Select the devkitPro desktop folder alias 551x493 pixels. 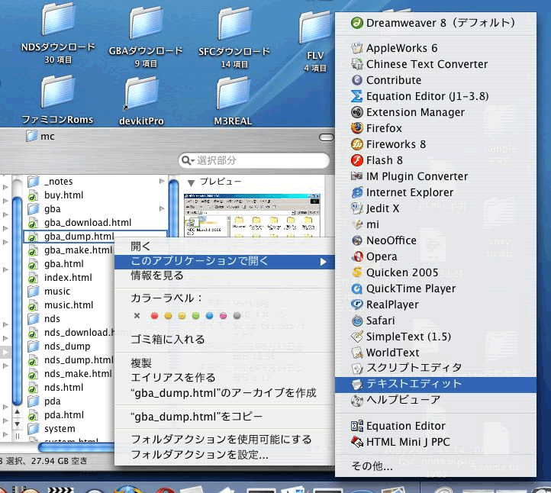click(x=141, y=102)
